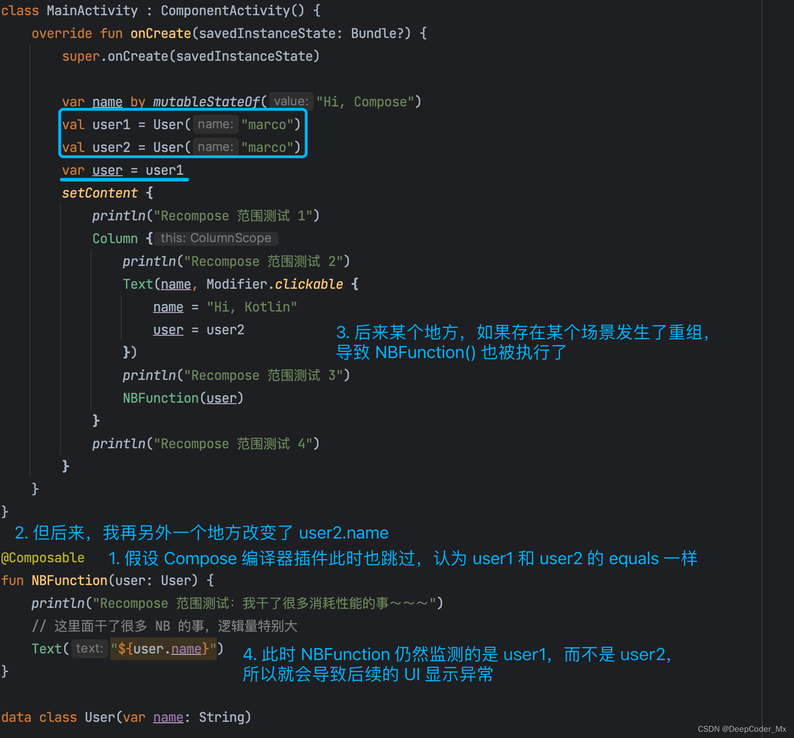Click super.onCreate(savedInstanceState) call

[191, 56]
